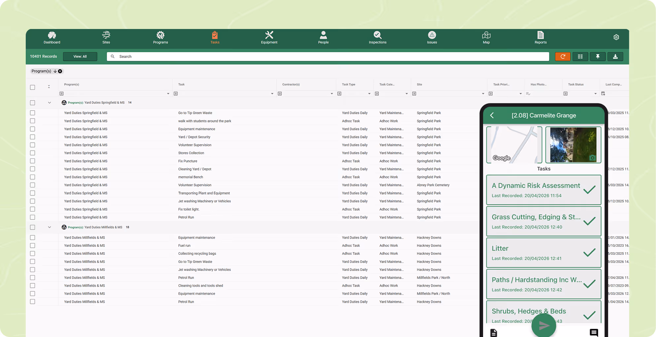Click the Search input field

point(328,57)
